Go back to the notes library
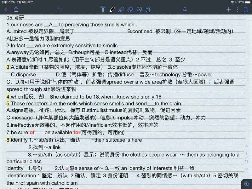Screen dimensions: 252x189 (6, 9)
